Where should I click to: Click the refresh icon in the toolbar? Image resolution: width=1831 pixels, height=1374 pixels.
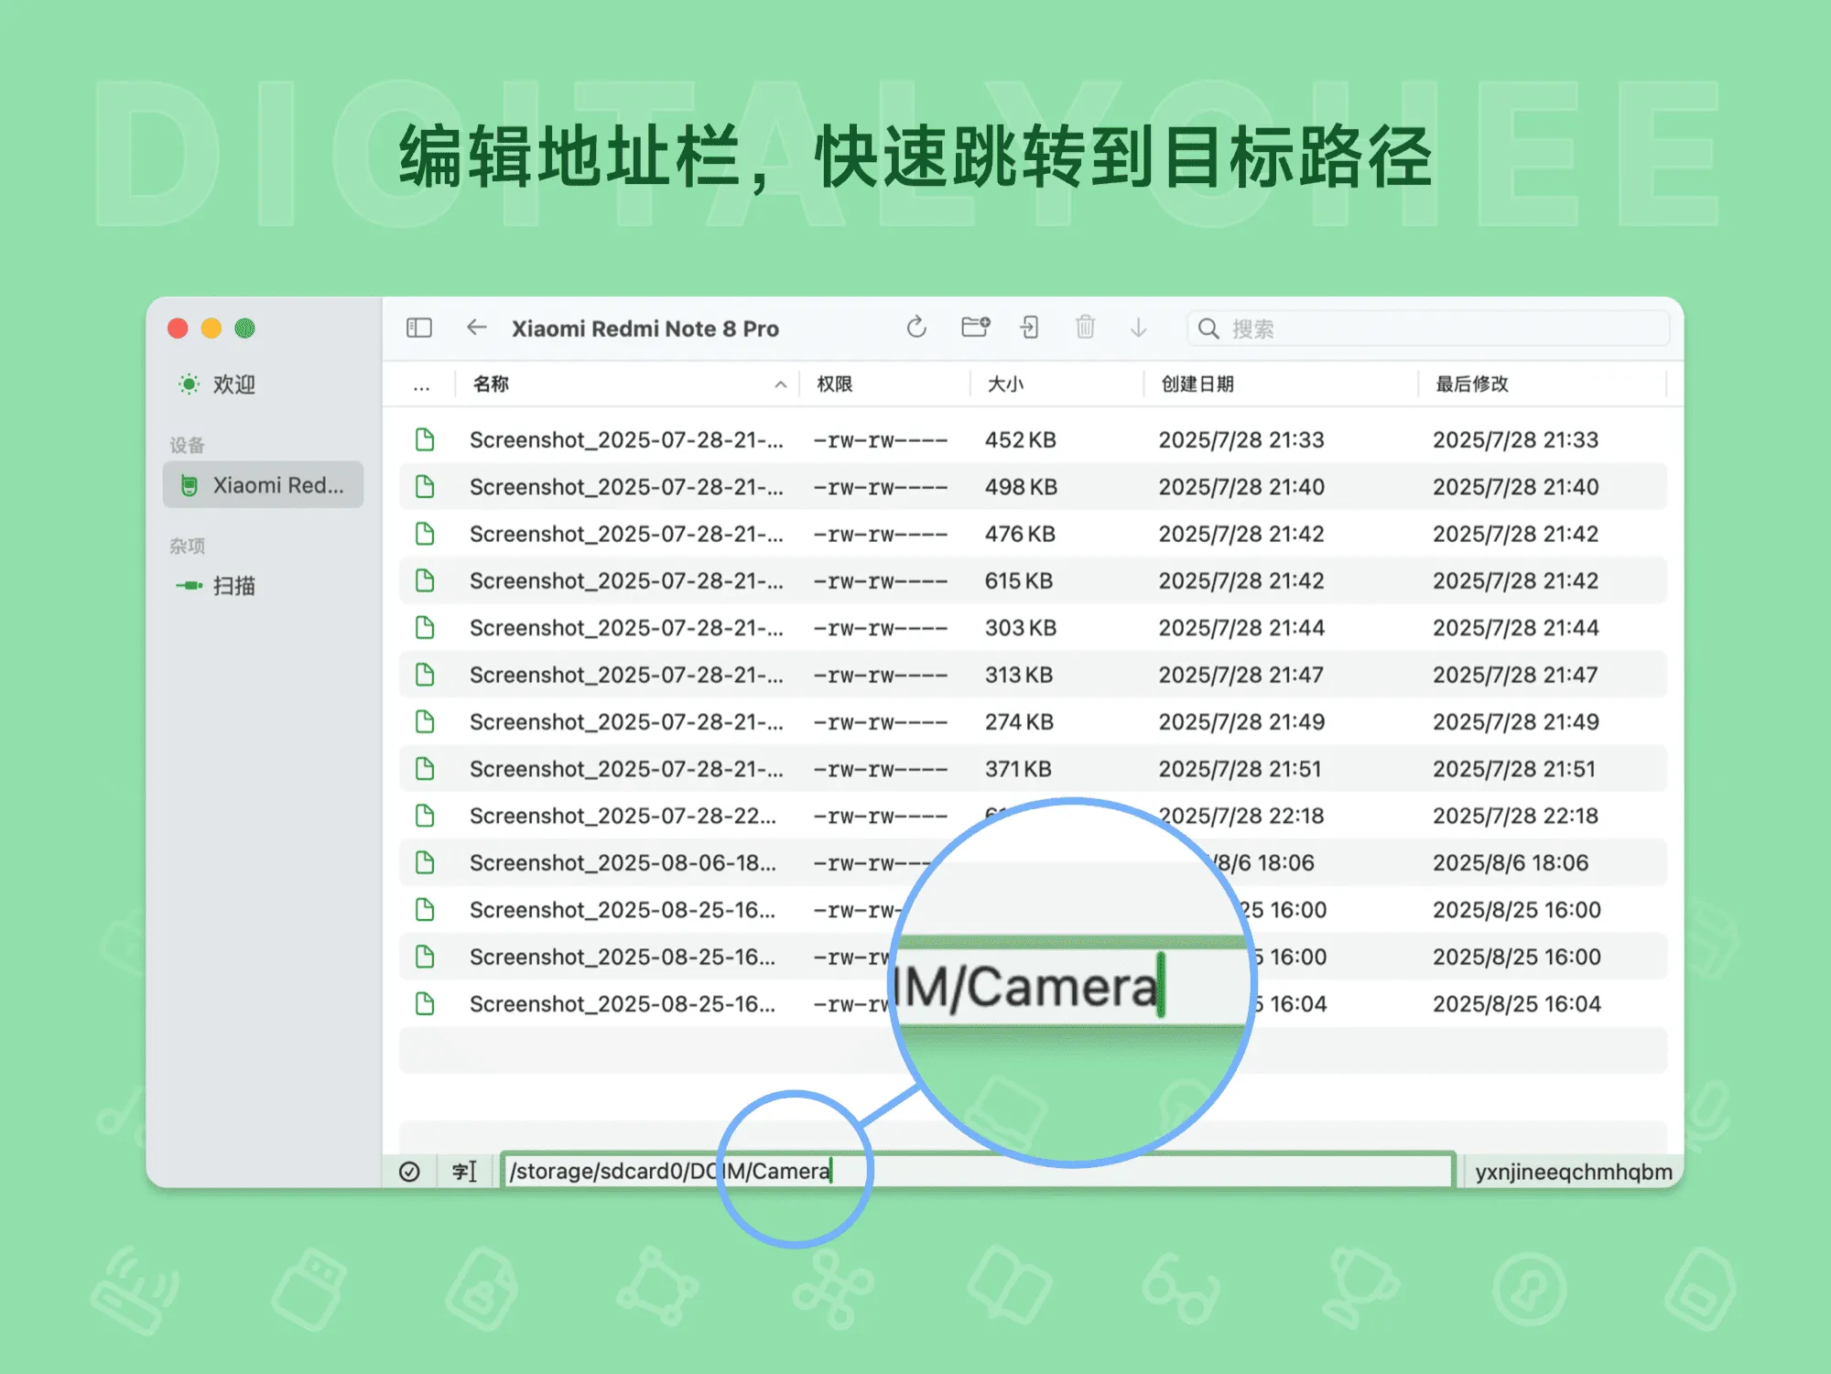pos(916,328)
